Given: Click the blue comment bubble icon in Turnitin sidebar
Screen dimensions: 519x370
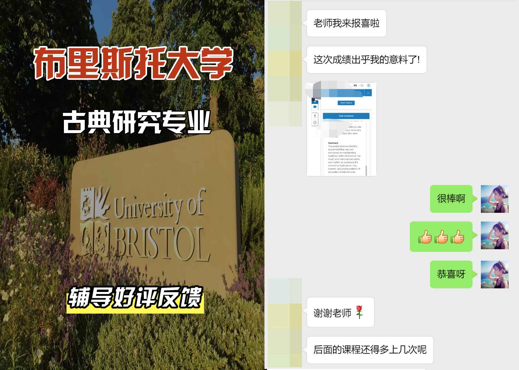Looking at the screenshot, I should point(315,107).
